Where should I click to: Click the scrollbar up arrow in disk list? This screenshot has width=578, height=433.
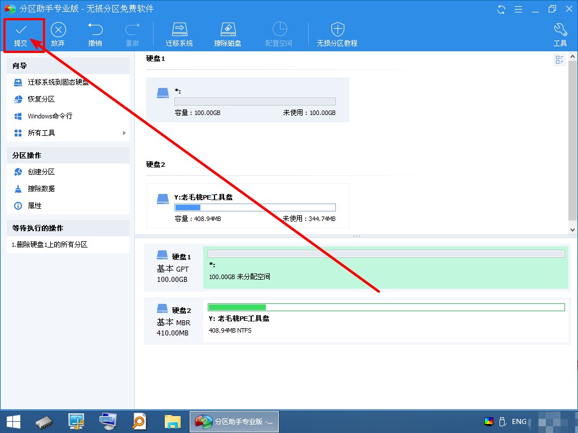pyautogui.click(x=572, y=57)
